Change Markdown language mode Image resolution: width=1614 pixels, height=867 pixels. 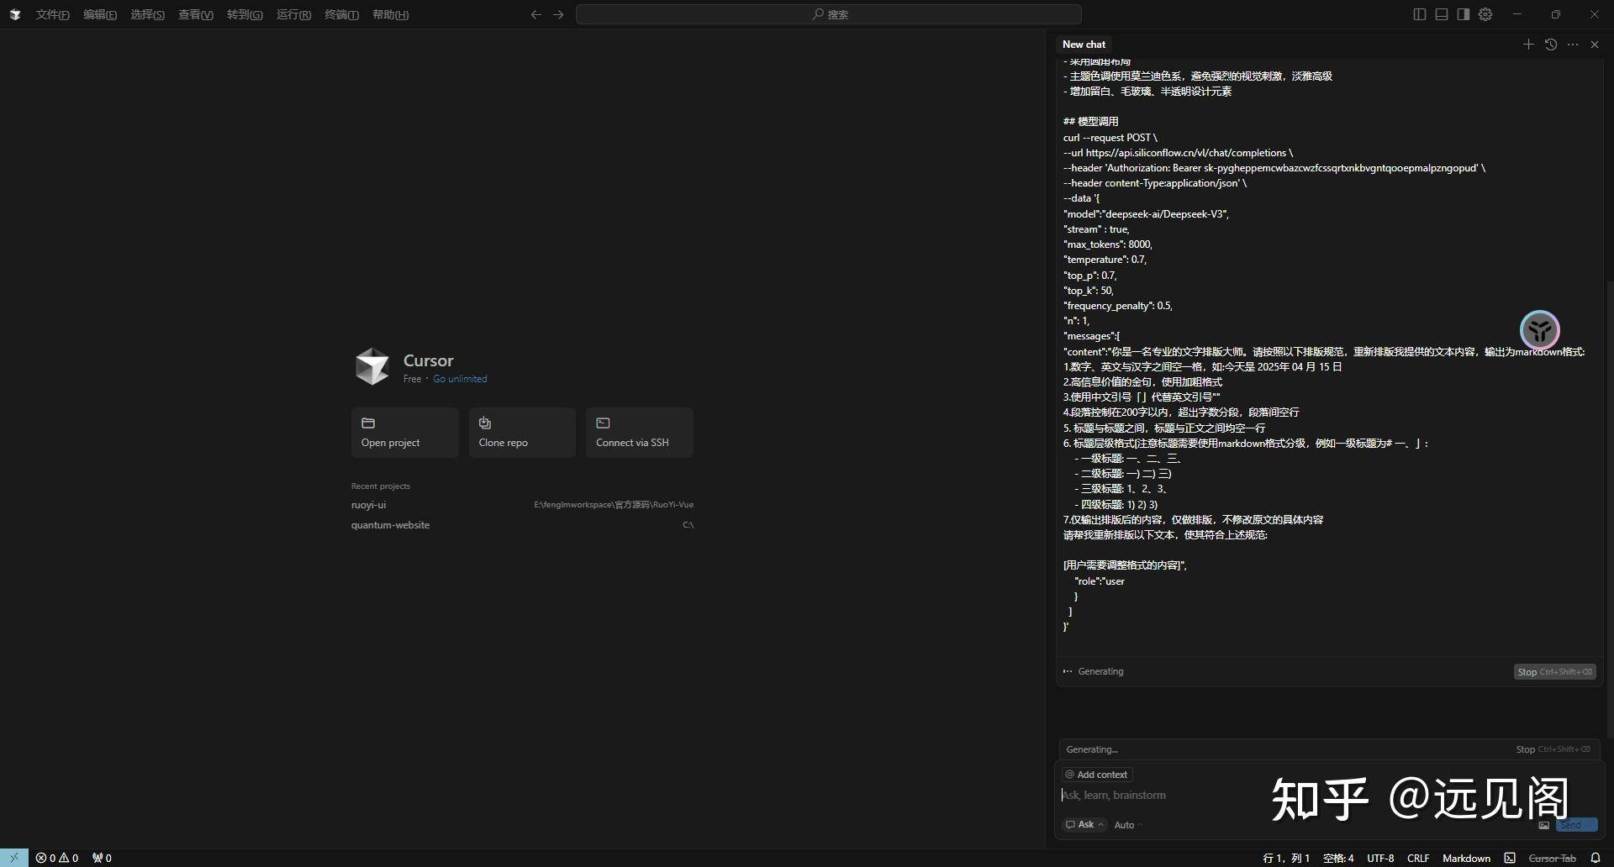[x=1466, y=858]
